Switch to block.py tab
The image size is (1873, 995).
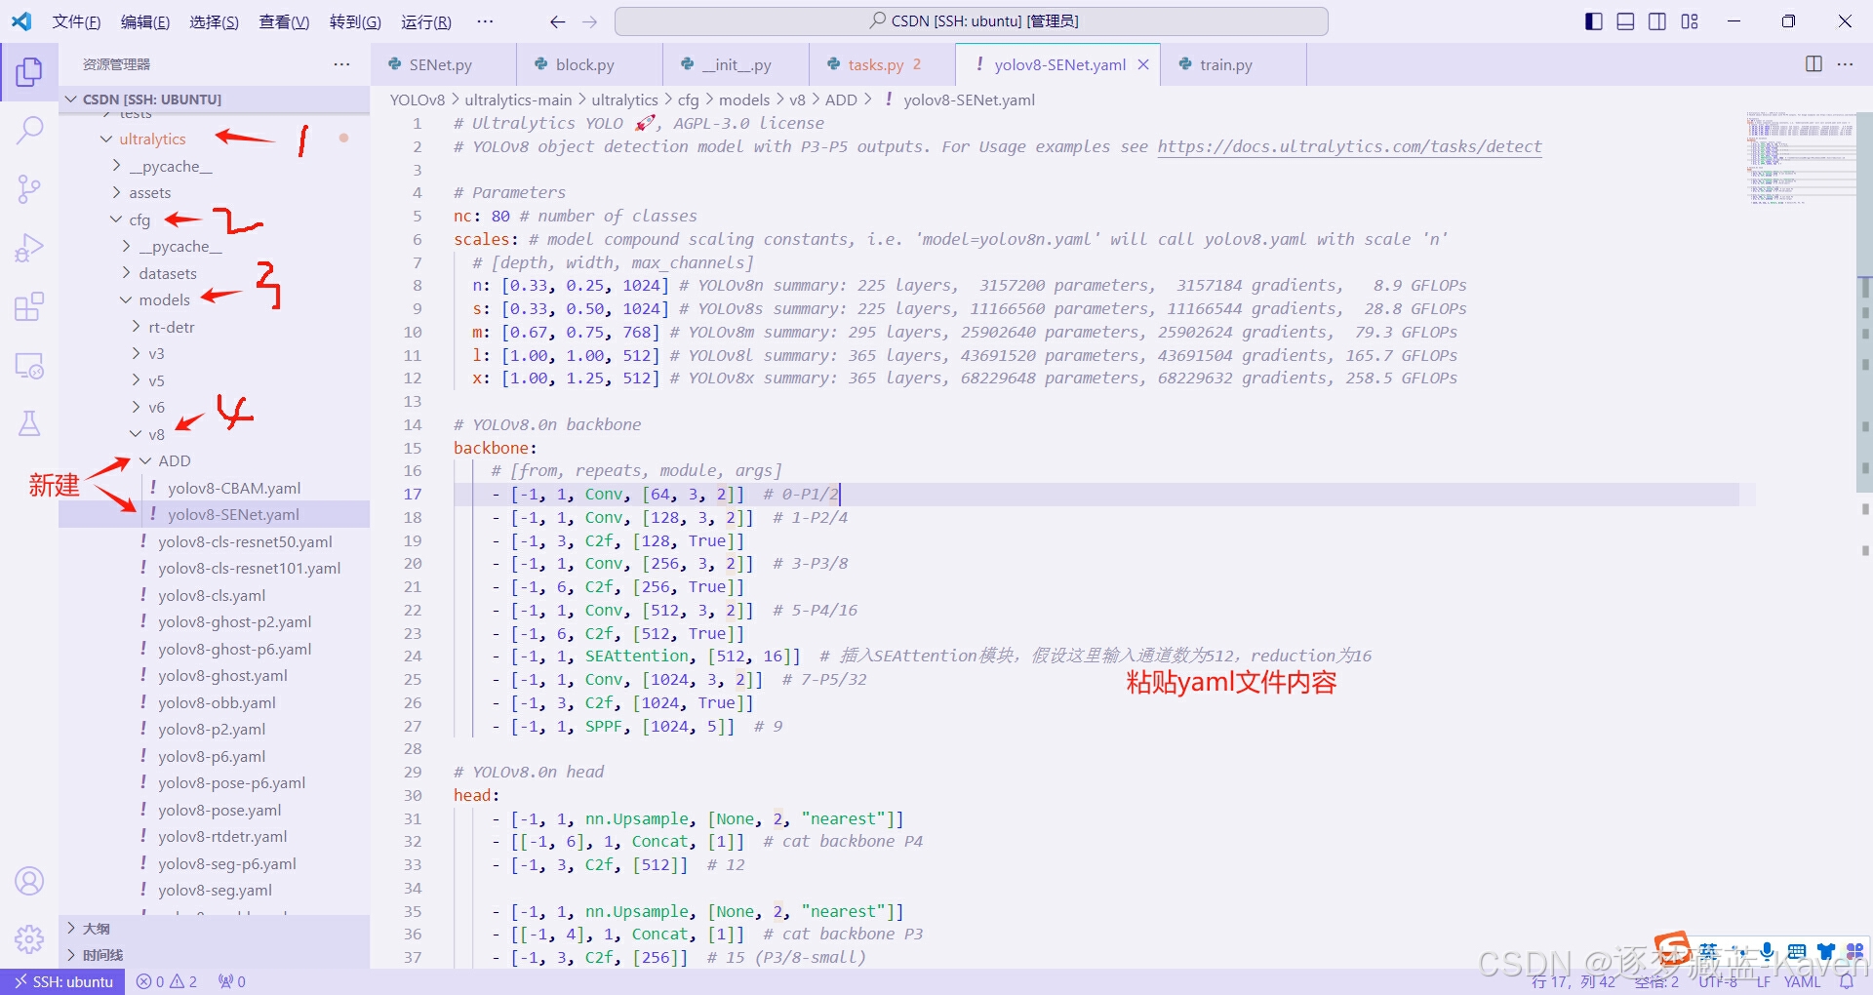pos(589,64)
